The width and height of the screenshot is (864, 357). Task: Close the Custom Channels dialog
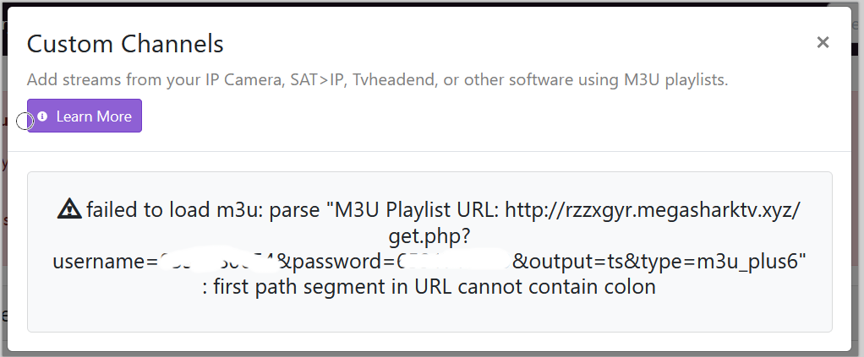823,42
